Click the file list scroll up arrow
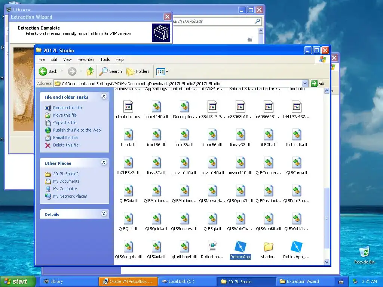Image resolution: width=383 pixels, height=287 pixels. coord(327,90)
